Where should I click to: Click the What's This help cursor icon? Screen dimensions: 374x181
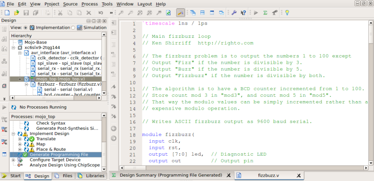coord(243,12)
